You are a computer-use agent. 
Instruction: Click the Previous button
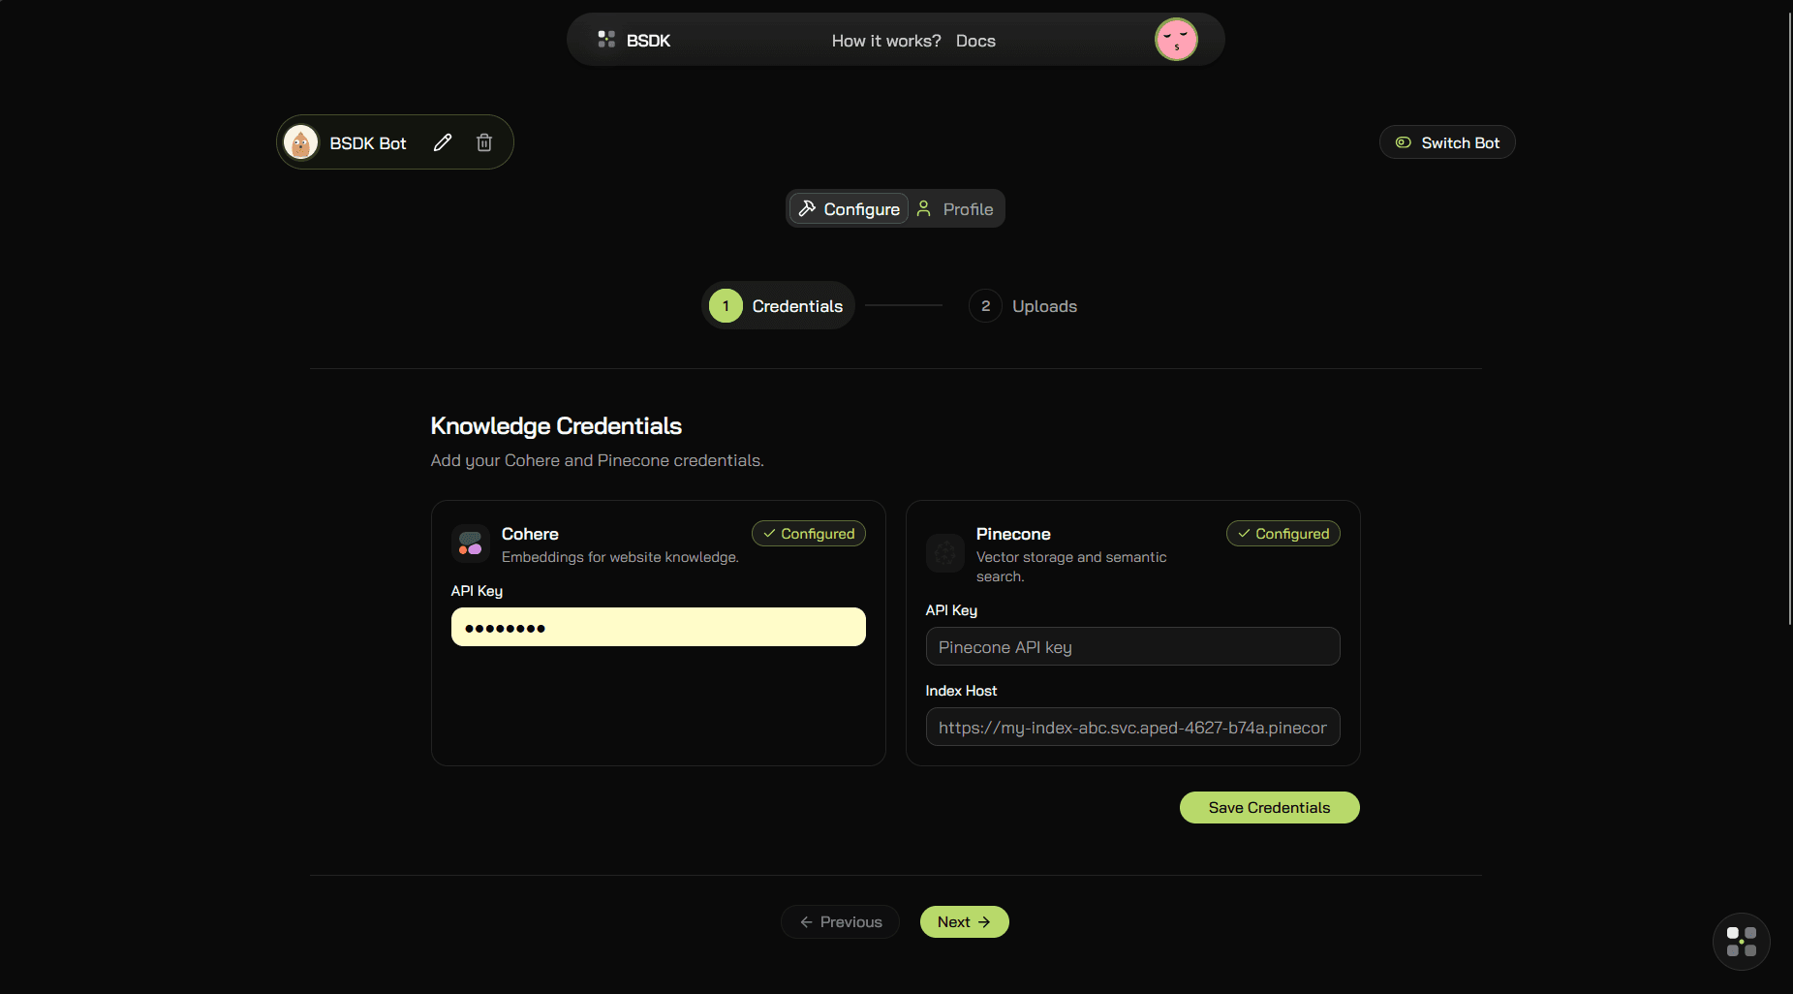tap(840, 922)
